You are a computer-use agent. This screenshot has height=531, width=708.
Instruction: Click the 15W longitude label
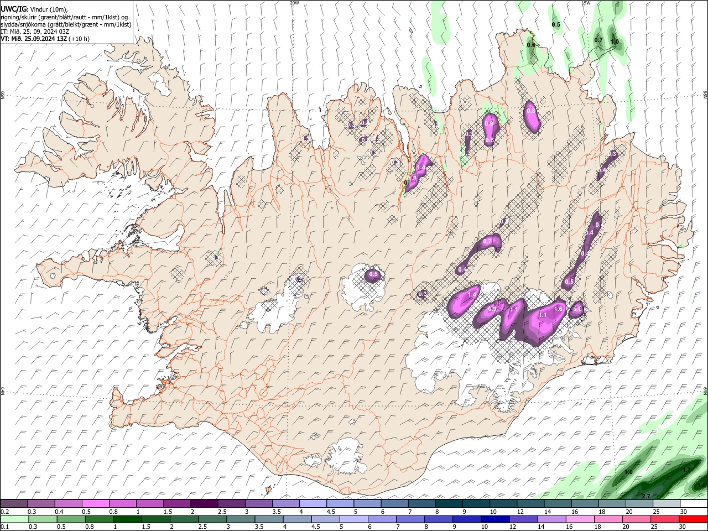point(586,3)
